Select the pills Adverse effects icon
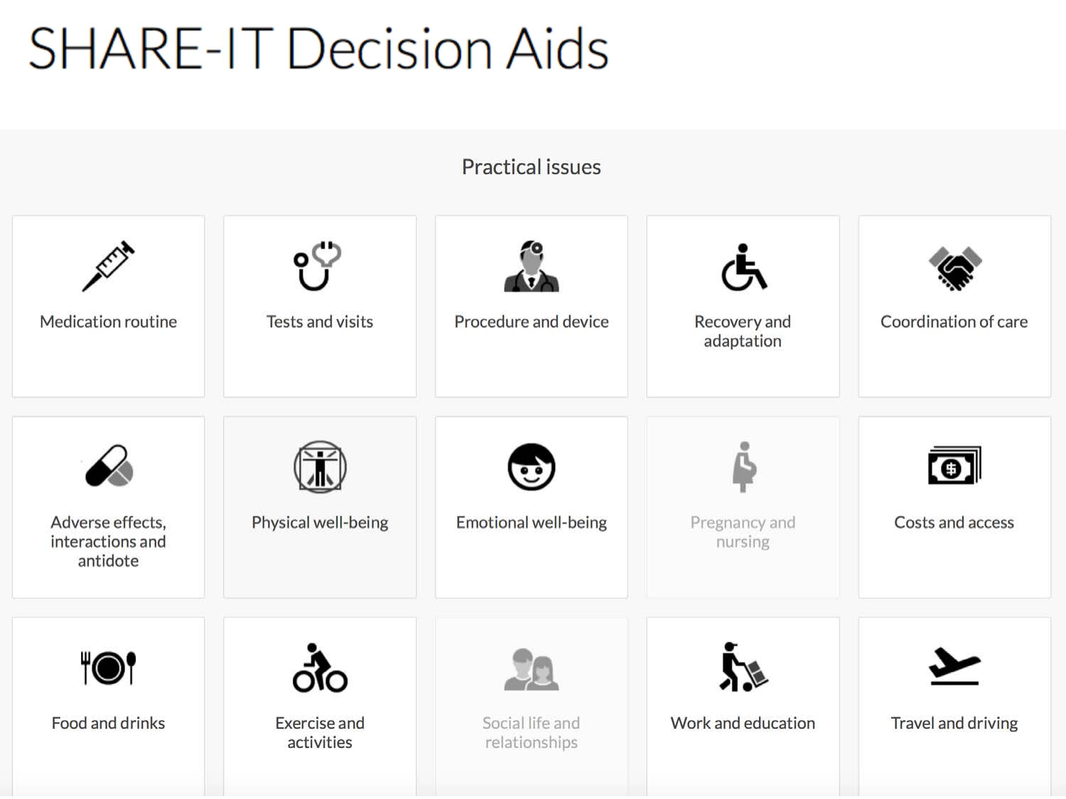The height and width of the screenshot is (799, 1066). point(109,467)
